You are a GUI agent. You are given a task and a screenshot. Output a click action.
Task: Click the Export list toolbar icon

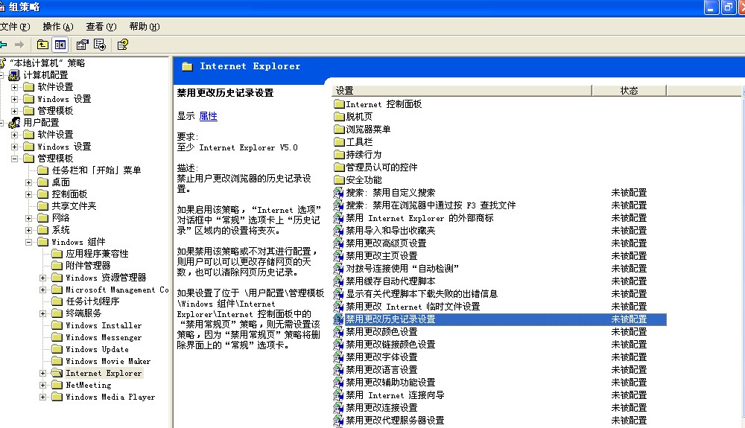(x=100, y=45)
